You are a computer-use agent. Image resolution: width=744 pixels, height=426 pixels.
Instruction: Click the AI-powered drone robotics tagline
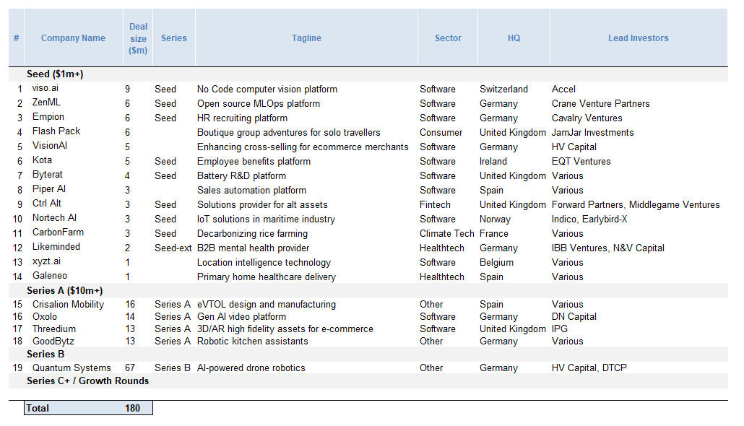click(251, 368)
